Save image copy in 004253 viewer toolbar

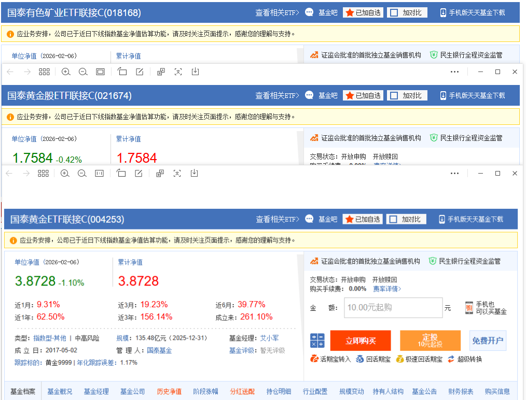click(x=194, y=173)
